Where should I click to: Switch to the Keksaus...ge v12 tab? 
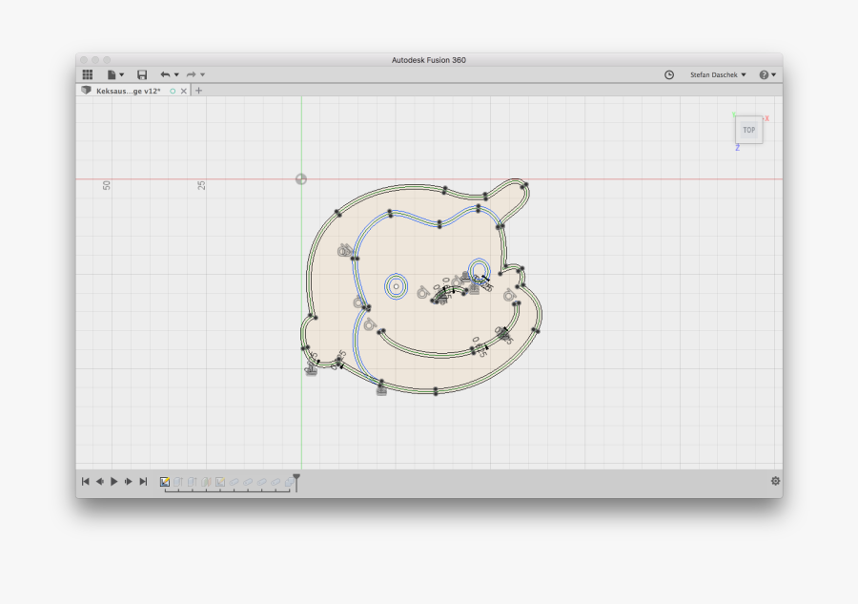(x=128, y=91)
